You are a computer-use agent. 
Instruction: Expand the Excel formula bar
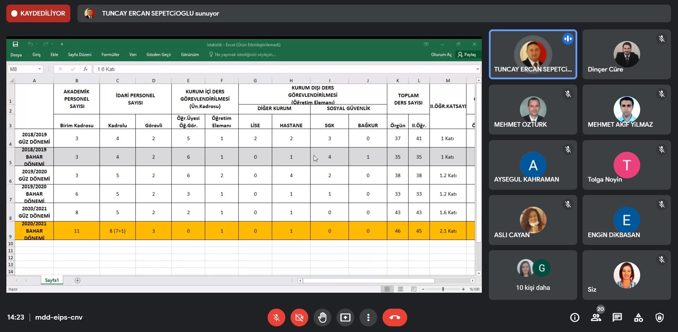(478, 69)
